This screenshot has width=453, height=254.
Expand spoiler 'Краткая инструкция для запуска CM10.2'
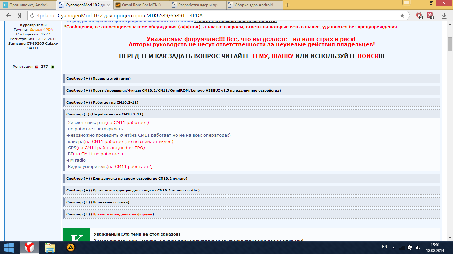pos(252,190)
